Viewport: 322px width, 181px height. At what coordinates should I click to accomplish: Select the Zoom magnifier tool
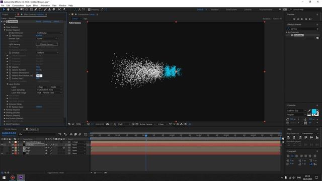pyautogui.click(x=12, y=10)
